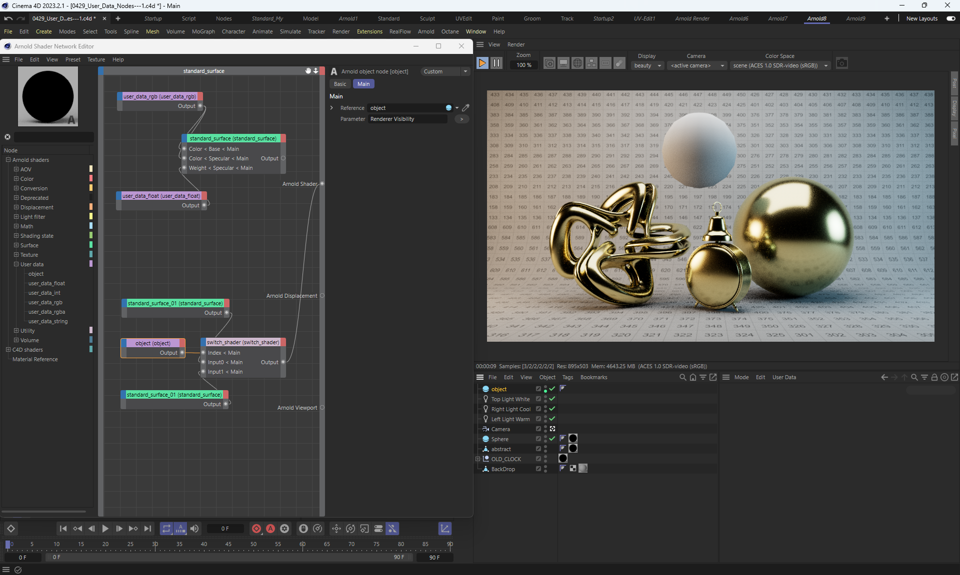Viewport: 960px width, 575px height.
Task: Click the globe icon in IPR toolbar
Action: click(577, 63)
